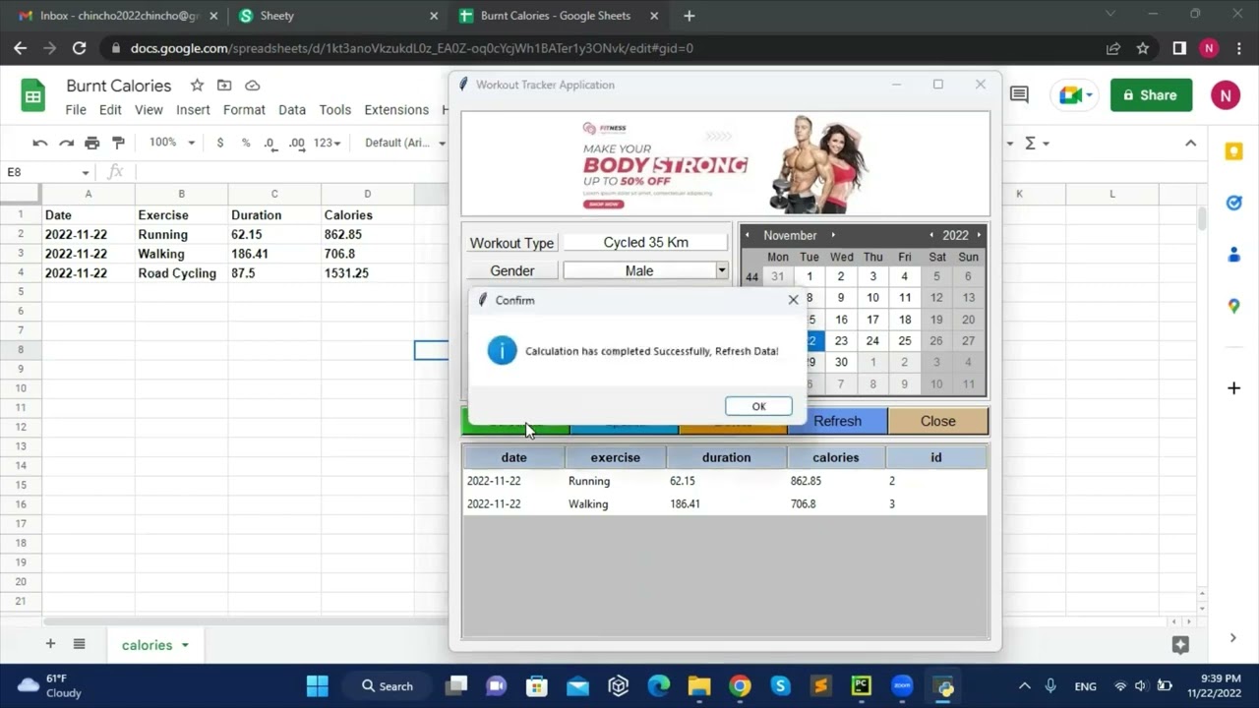Open the functions sigma dropdown
Screen dimensions: 1259x708
click(1037, 143)
